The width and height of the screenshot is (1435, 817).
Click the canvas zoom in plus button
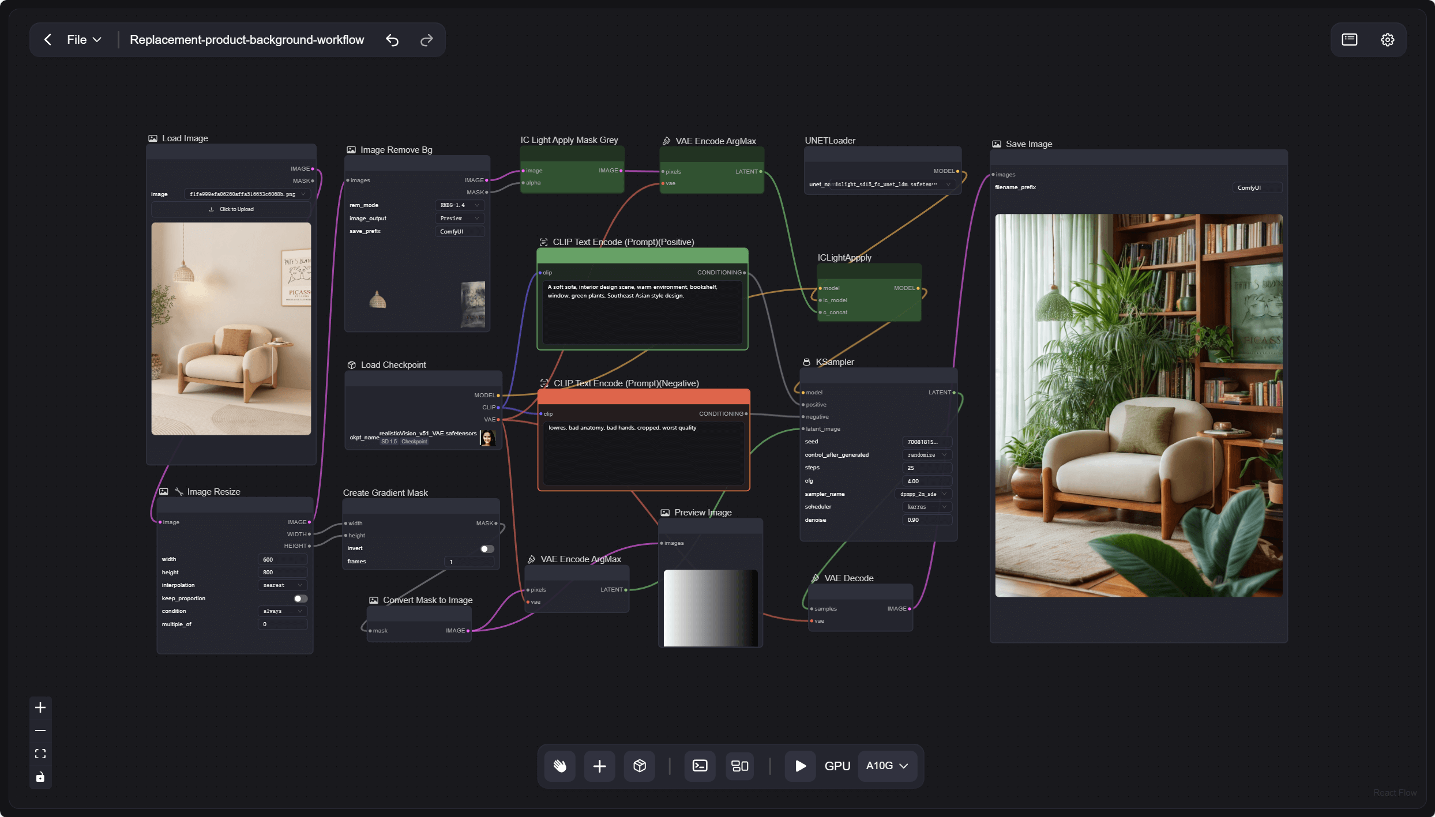point(40,707)
